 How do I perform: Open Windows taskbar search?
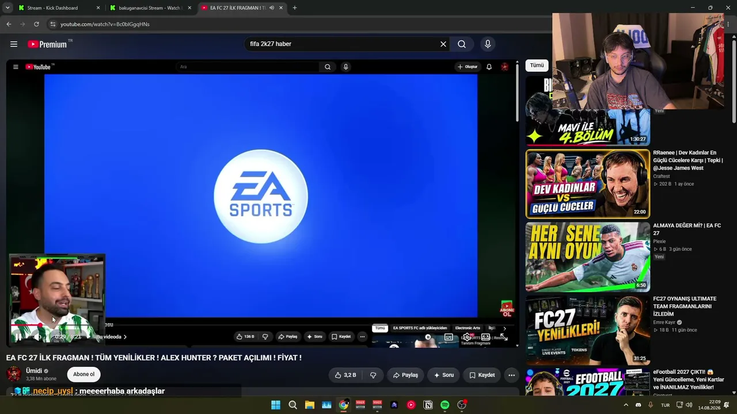[292, 405]
